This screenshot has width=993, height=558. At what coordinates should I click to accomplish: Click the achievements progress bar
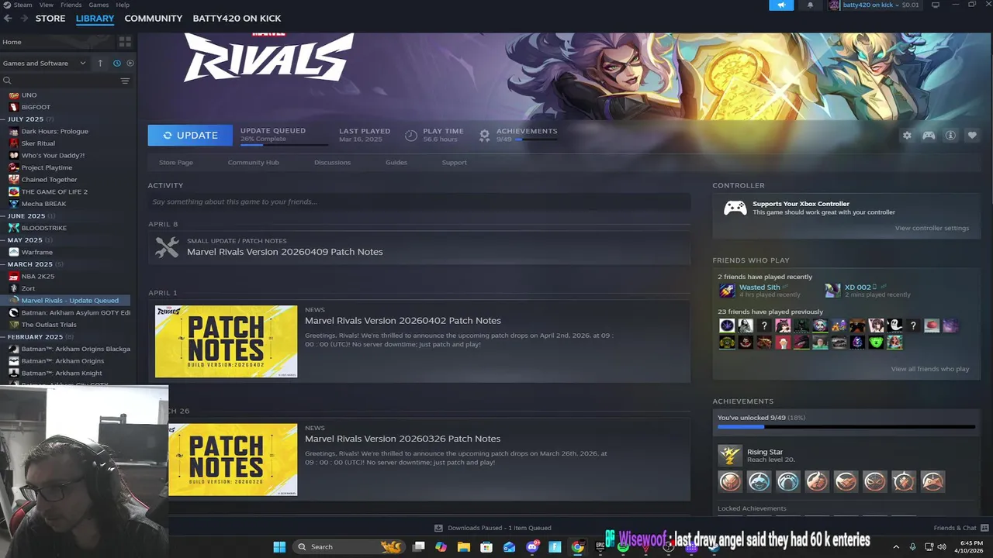click(846, 426)
